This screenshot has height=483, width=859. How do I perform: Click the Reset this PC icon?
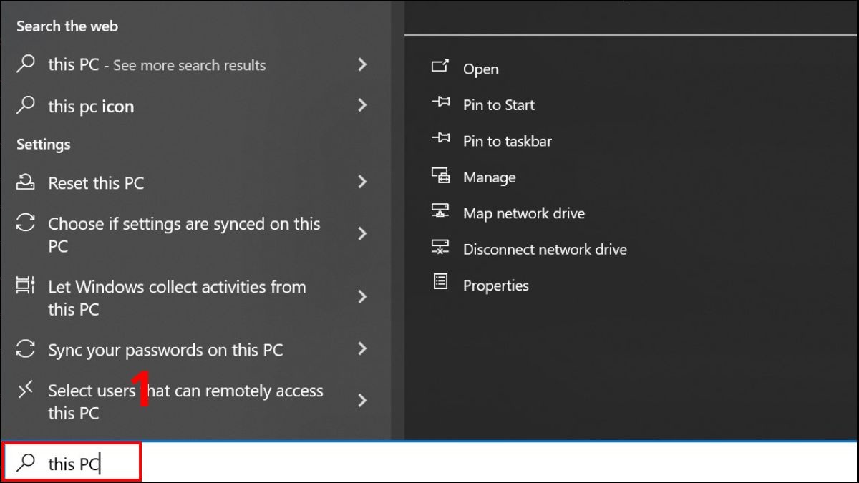26,182
